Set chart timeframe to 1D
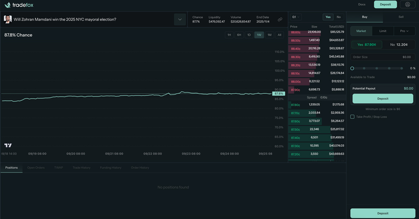Image resolution: width=419 pixels, height=219 pixels. [249, 35]
